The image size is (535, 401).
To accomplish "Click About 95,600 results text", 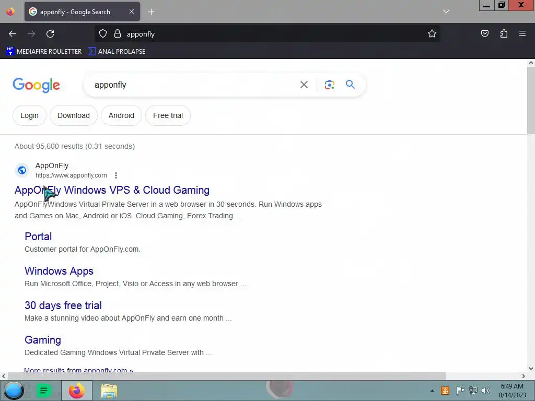I will coord(75,146).
